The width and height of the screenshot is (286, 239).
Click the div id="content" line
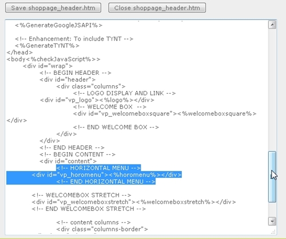pyautogui.click(x=68, y=161)
